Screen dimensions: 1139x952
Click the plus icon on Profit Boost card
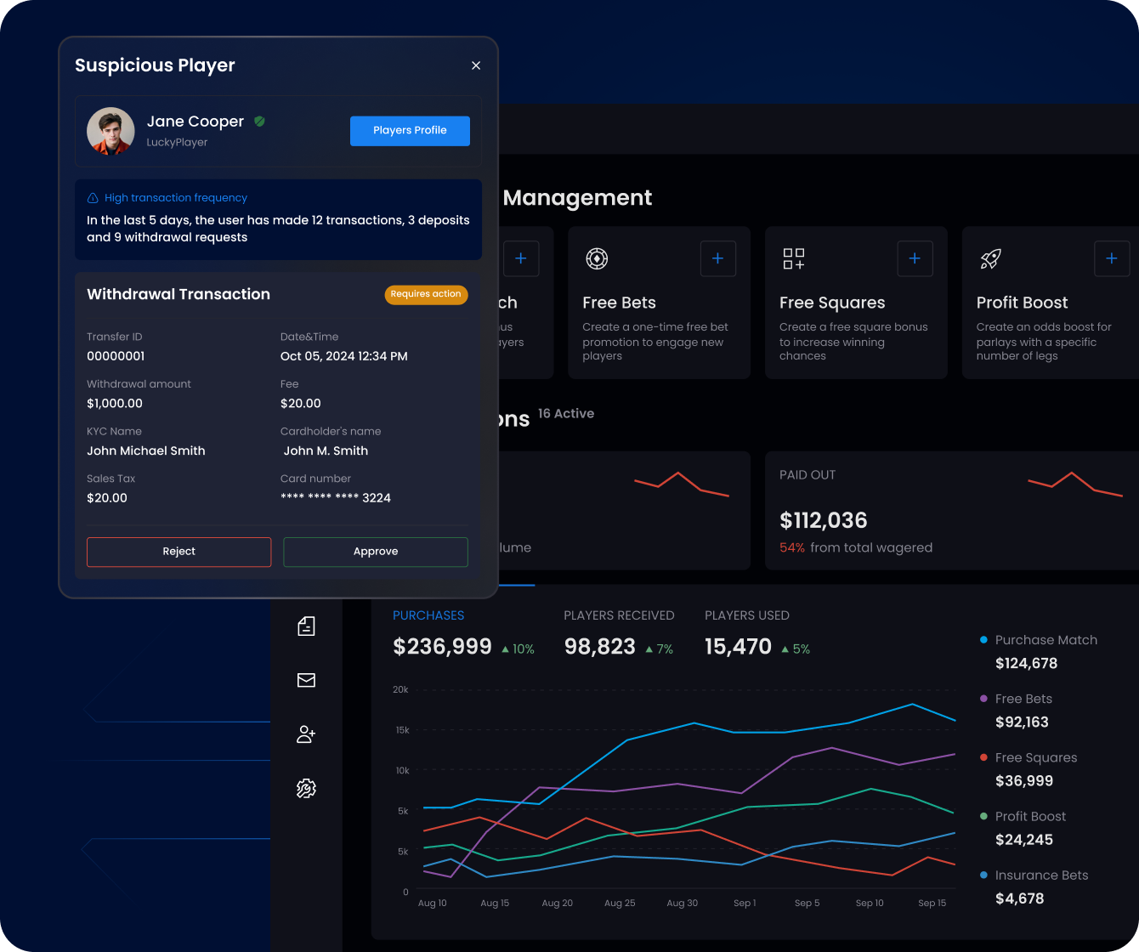coord(1111,258)
